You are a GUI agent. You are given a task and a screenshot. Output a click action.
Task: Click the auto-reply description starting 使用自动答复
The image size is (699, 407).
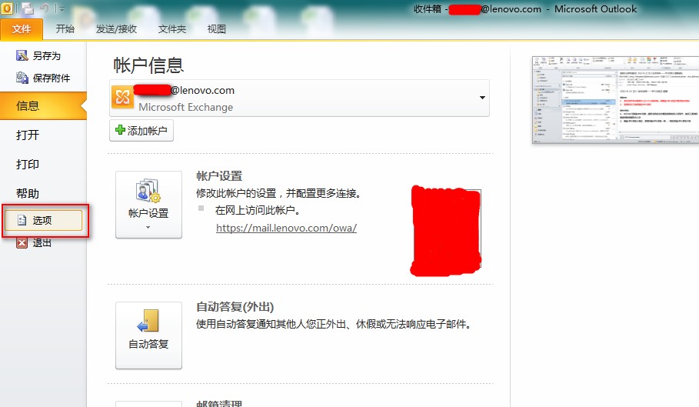pos(334,324)
